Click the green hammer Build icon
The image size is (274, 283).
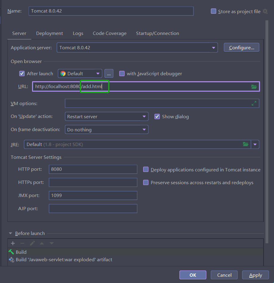click(11, 252)
